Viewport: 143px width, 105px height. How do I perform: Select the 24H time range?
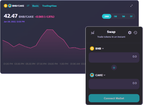(x=107, y=16)
